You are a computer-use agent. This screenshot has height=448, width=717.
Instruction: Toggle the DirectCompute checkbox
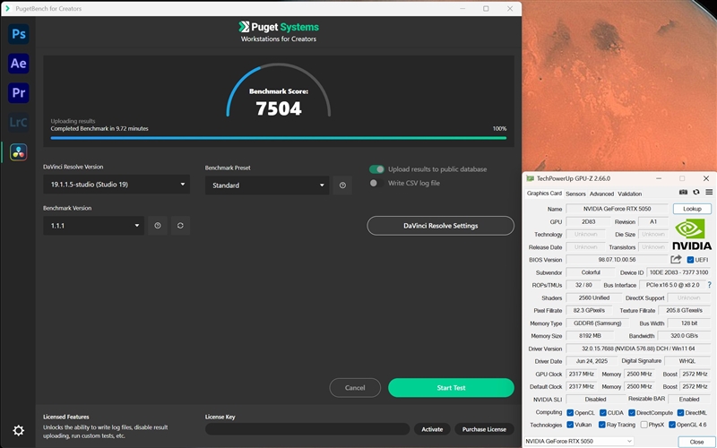[632, 413]
